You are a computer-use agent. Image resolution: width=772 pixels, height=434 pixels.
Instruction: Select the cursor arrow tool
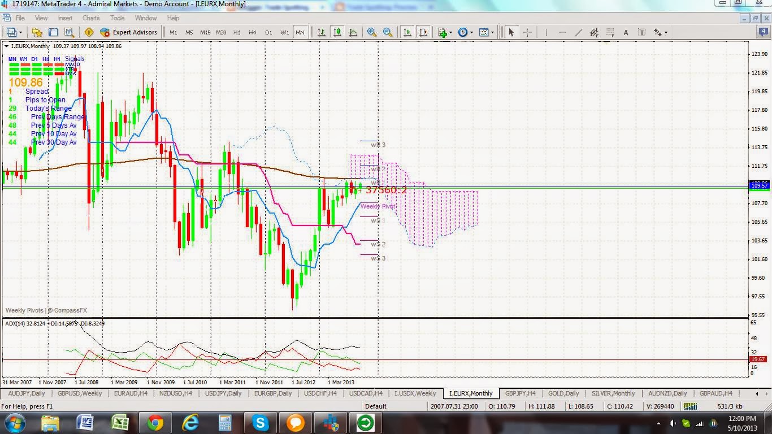pos(511,32)
